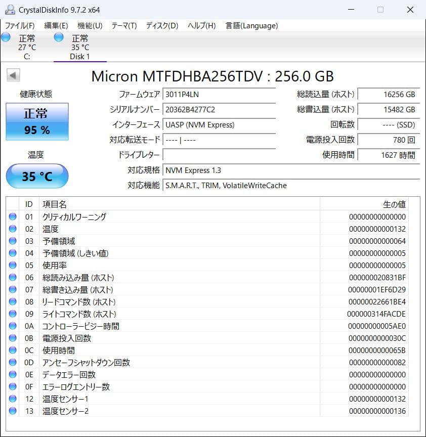Click the back arrow disk navigation button
Image resolution: width=426 pixels, height=437 pixels.
click(13, 75)
